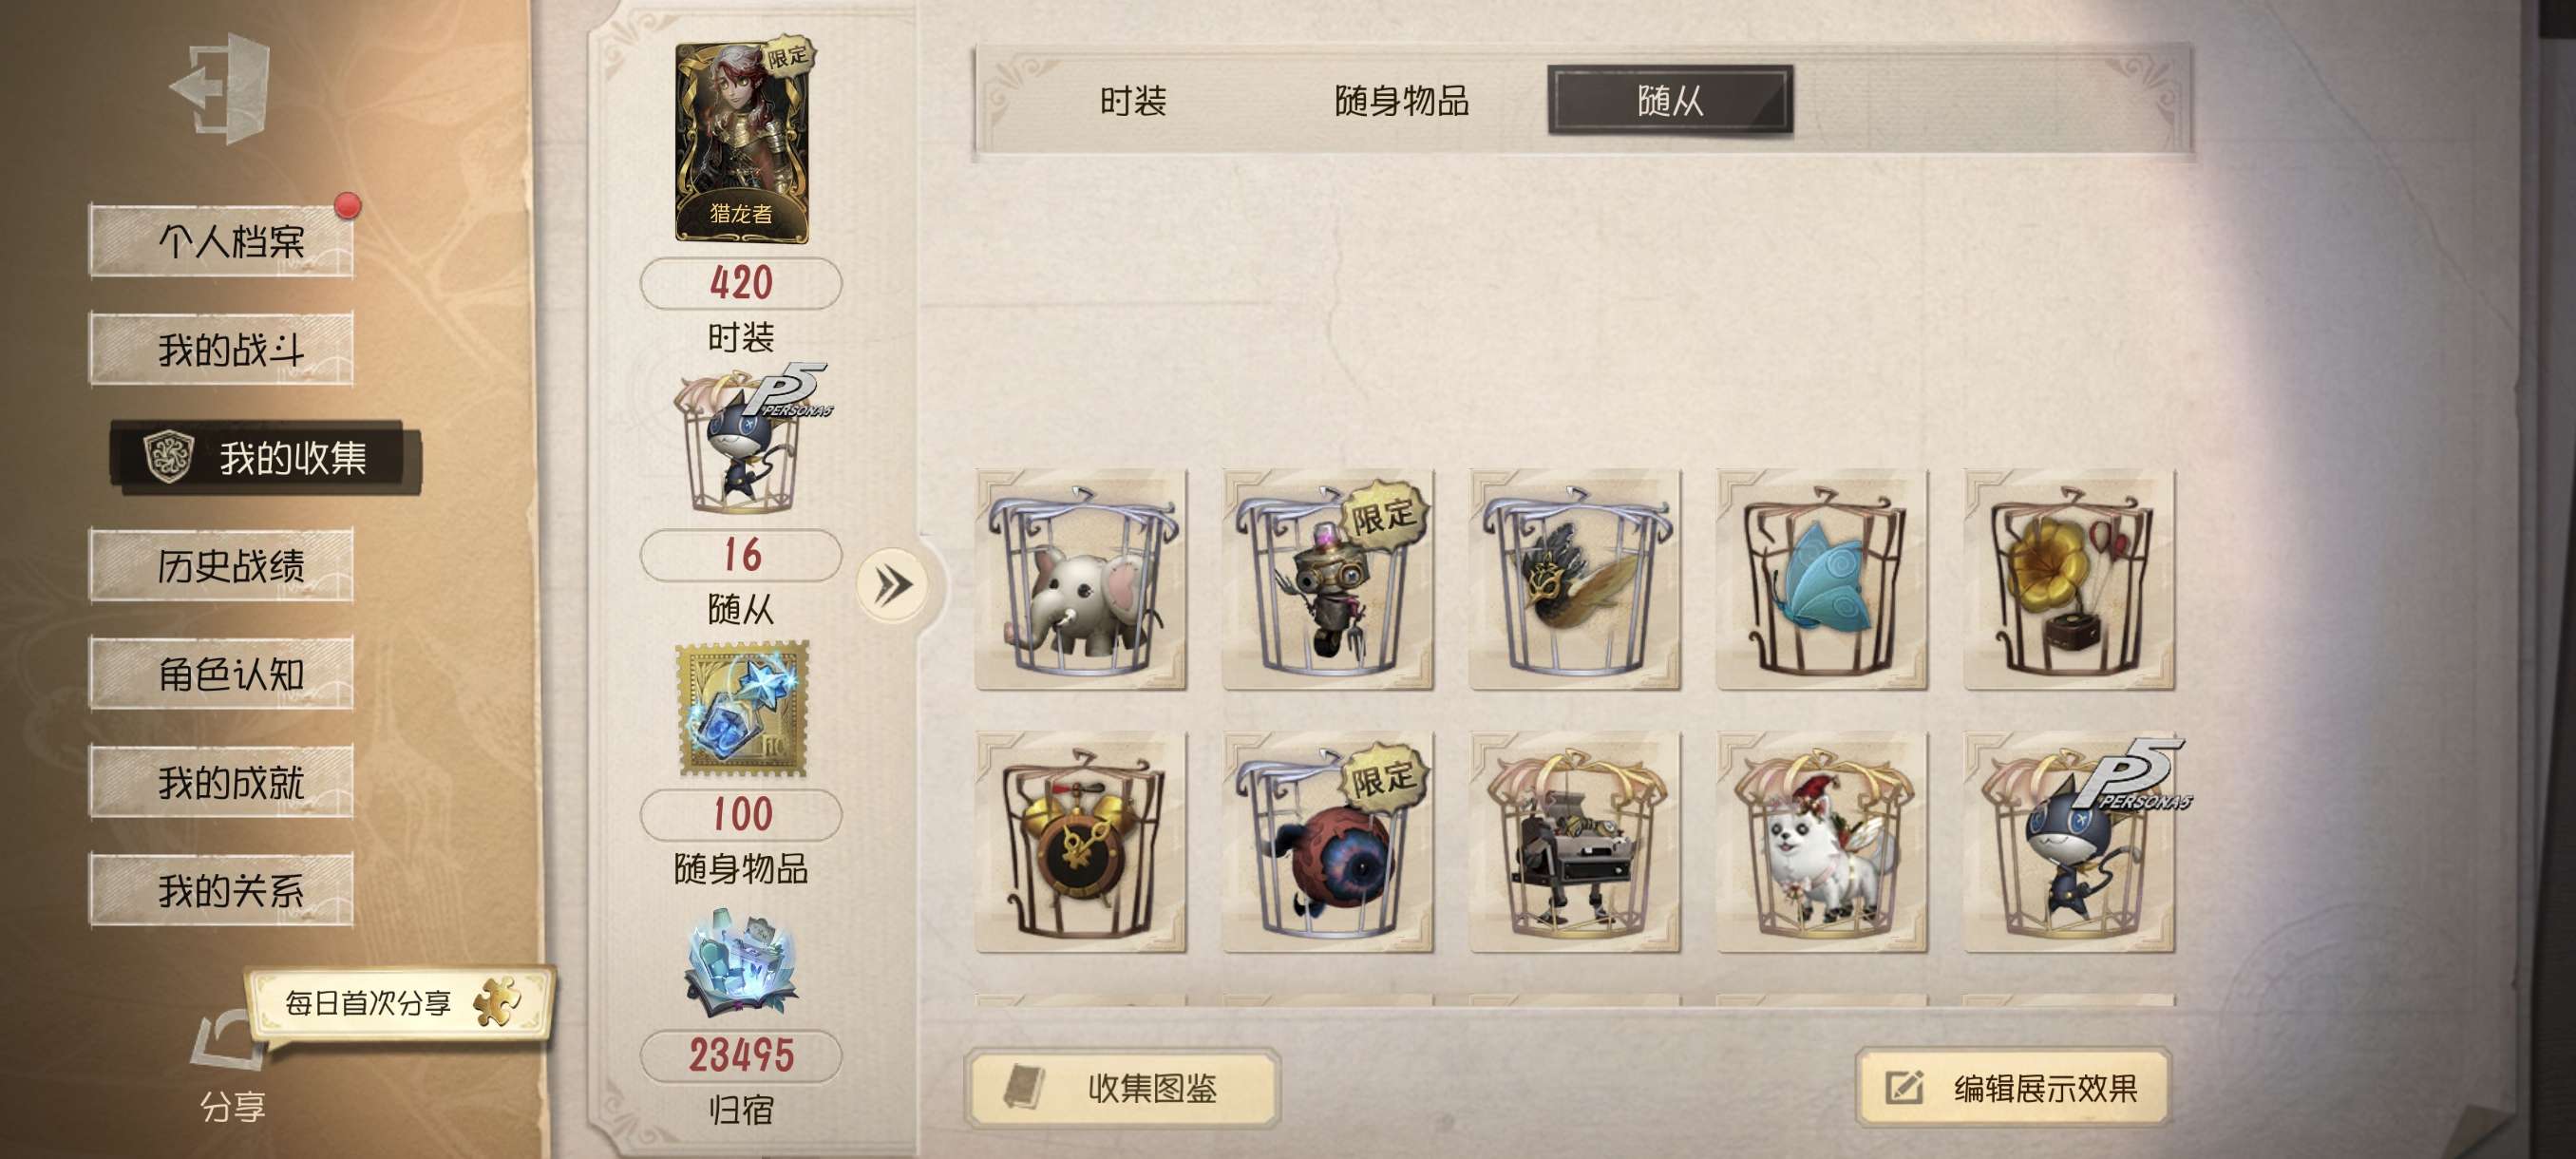
Task: Click the alarm clock pet
Action: click(1081, 842)
